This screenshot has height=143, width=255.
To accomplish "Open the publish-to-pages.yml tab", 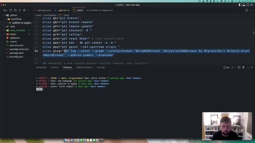I will point(100,10).
